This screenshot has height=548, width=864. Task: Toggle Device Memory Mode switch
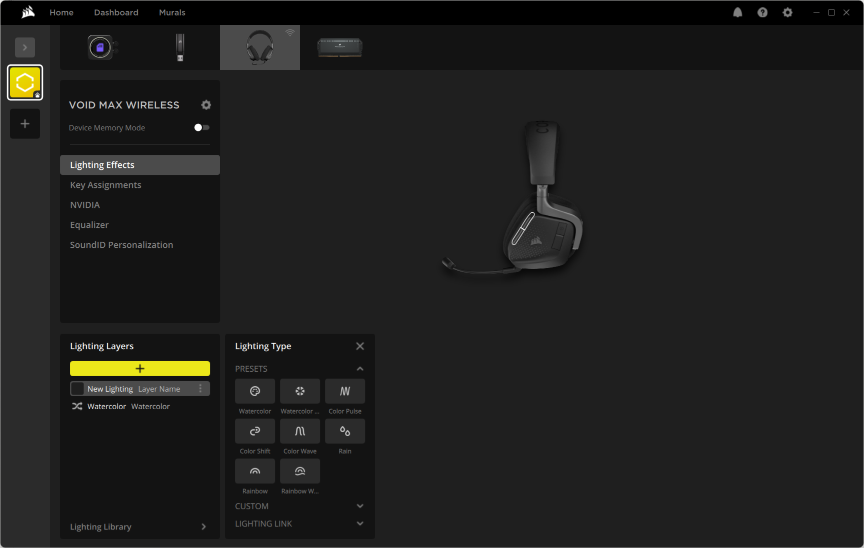(x=202, y=127)
